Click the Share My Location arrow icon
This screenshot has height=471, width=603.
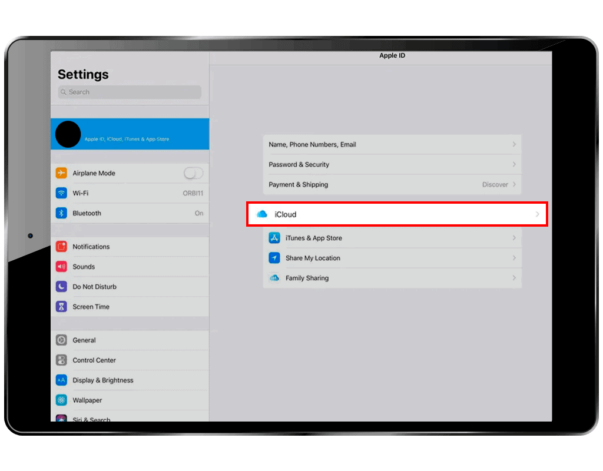point(274,258)
